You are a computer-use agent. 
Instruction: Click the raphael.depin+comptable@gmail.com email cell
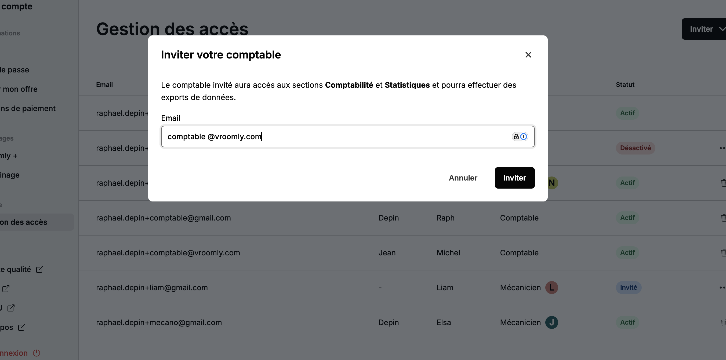163,218
